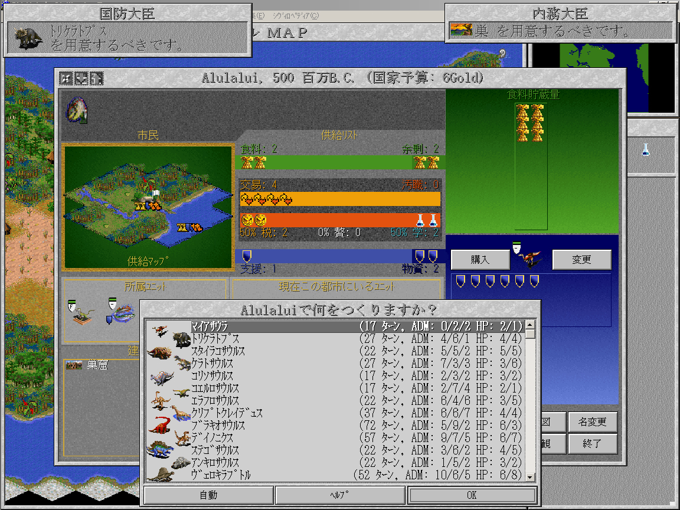Click the Triceratops portrait in the defense minister panel
This screenshot has height=510, width=680.
tap(28, 38)
